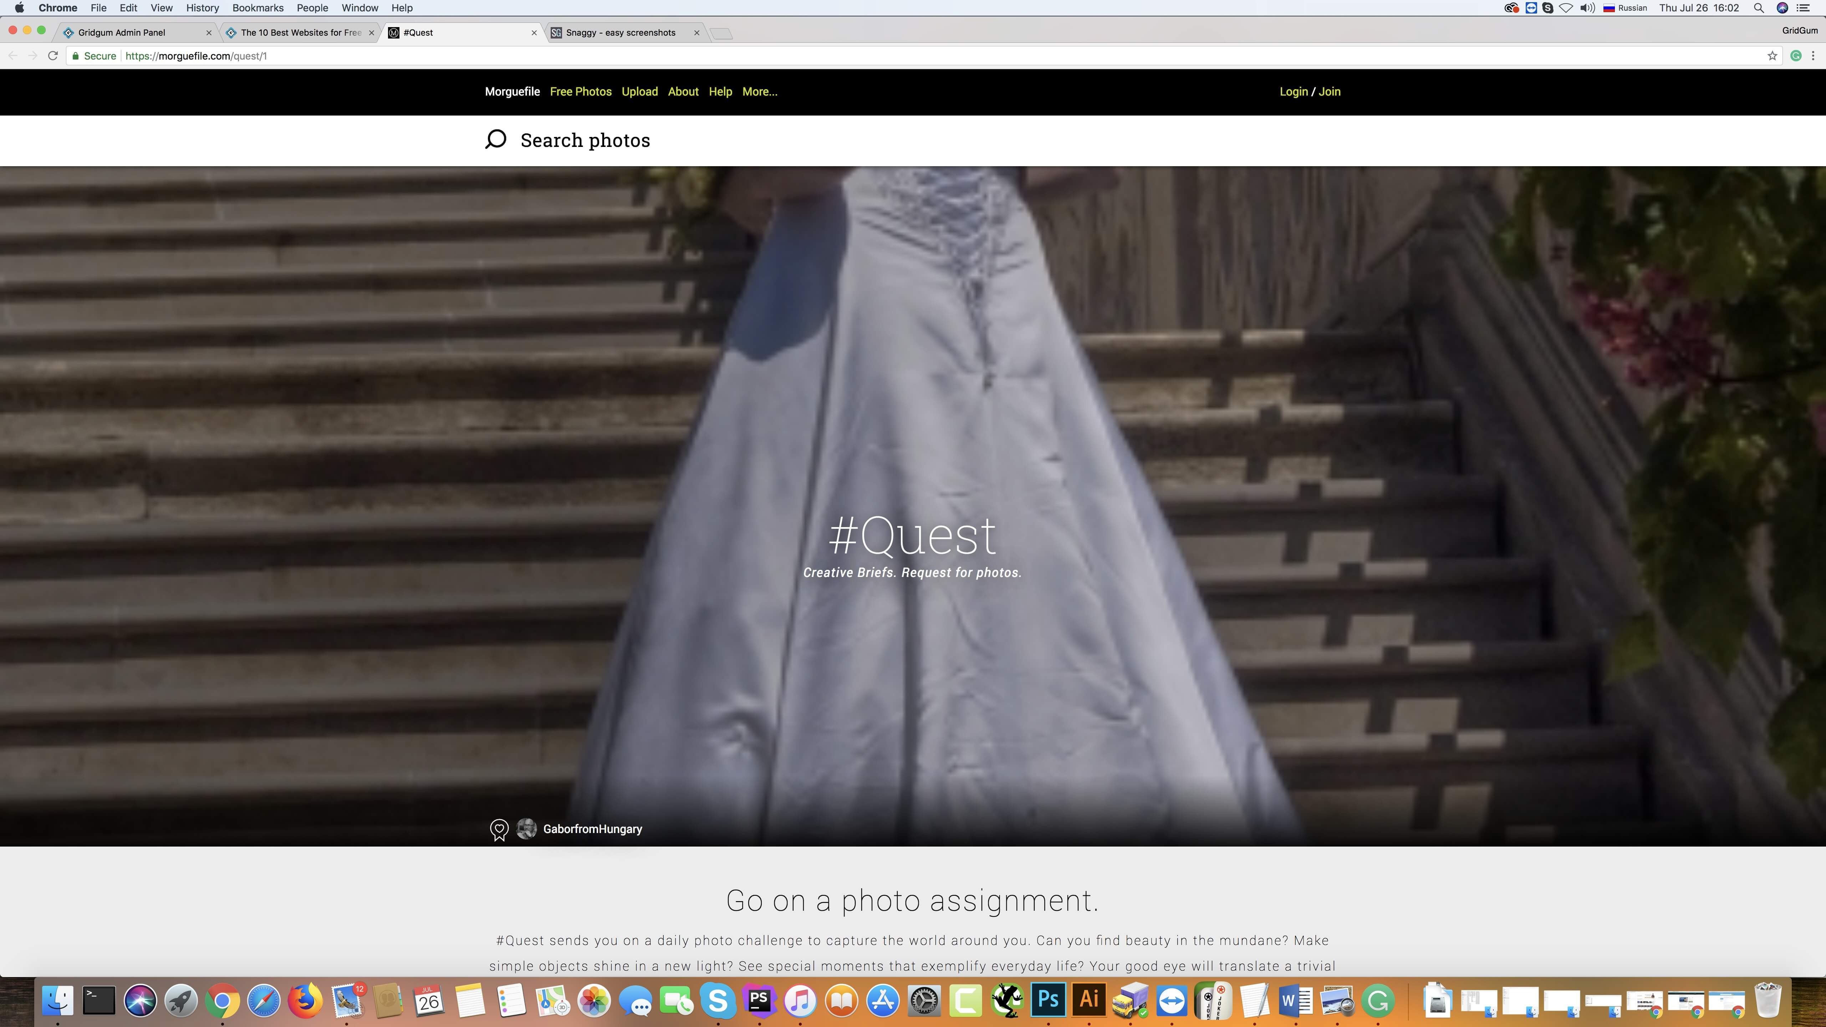1826x1027 pixels.
Task: Open the Chrome File menu
Action: pos(98,8)
